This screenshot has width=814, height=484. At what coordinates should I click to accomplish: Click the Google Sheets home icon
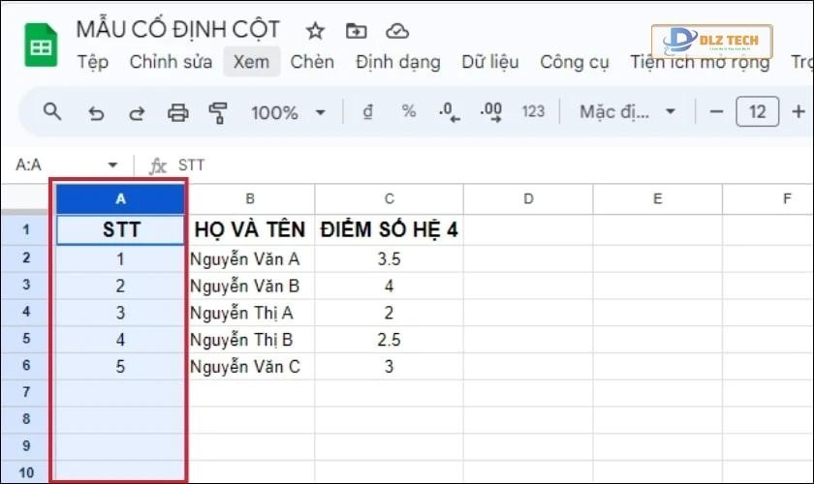point(41,46)
